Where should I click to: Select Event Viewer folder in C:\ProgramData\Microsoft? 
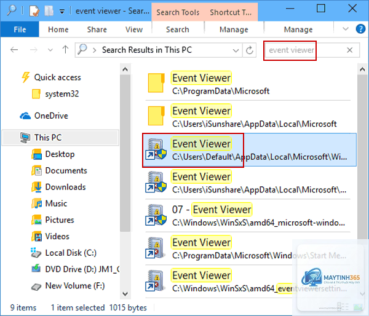coord(248,84)
